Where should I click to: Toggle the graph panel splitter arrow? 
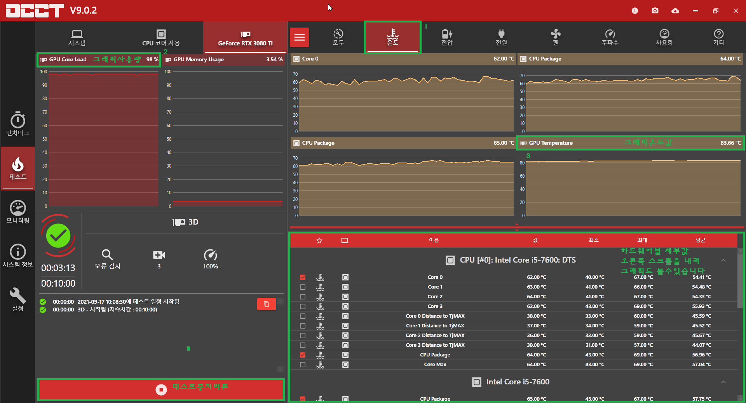click(x=517, y=227)
